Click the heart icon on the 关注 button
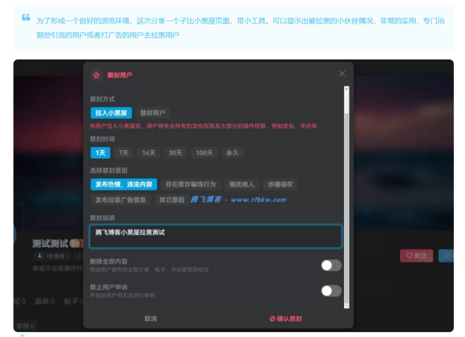This screenshot has width=465, height=337. pyautogui.click(x=410, y=256)
